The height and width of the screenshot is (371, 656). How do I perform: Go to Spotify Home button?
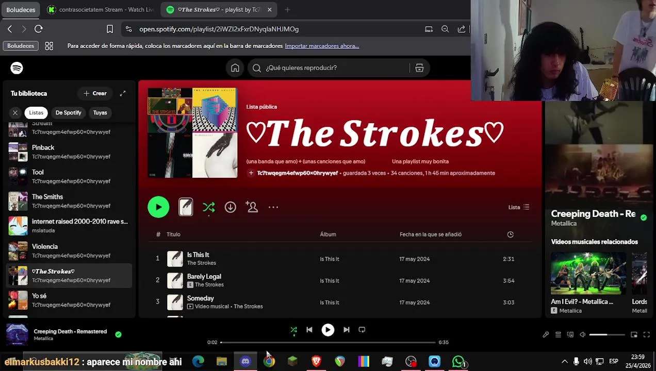point(235,68)
